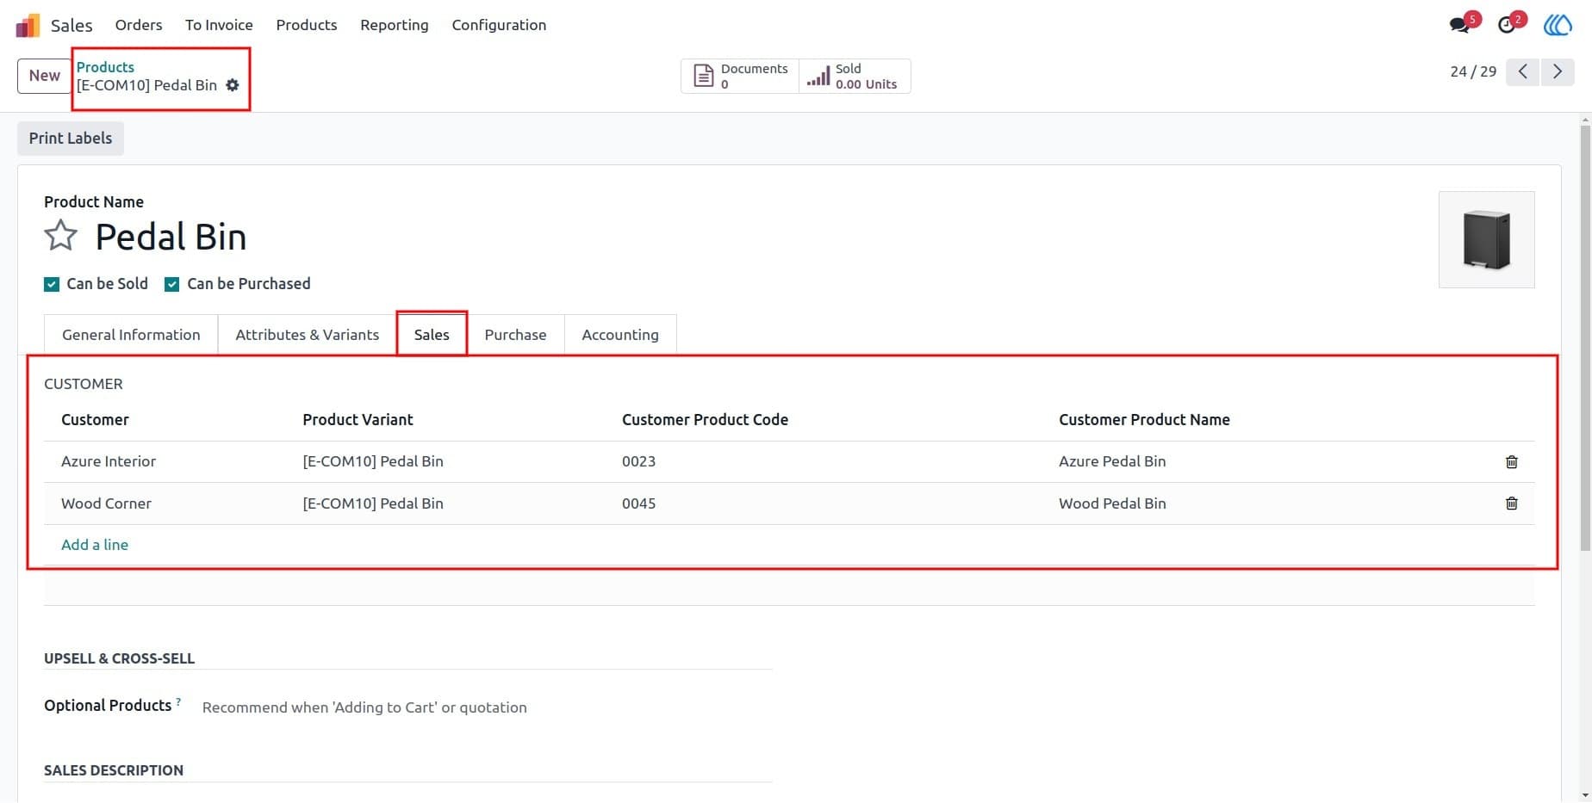Screen dimensions: 1592x803
Task: Open the Configuration menu
Action: (x=499, y=25)
